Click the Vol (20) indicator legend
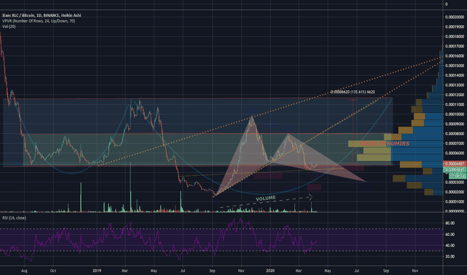Screen dimensions: 467x275 point(9,26)
